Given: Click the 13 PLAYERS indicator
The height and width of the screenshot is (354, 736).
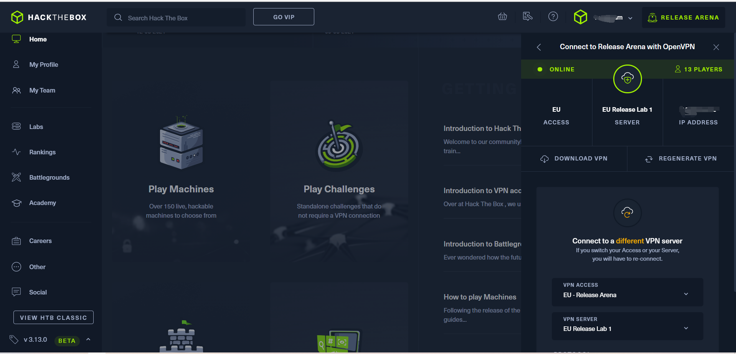Looking at the screenshot, I should 698,69.
